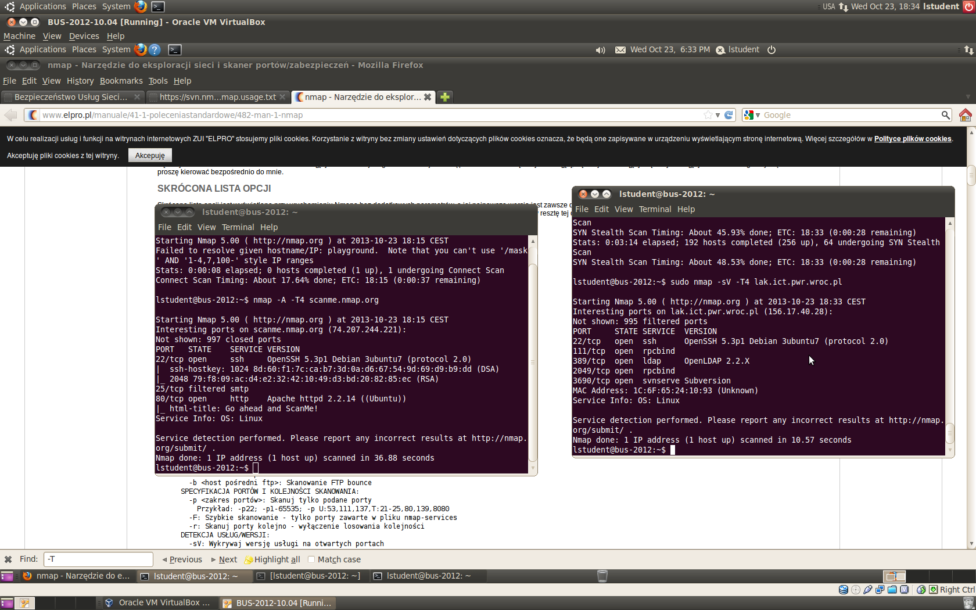Reload the page with refresh icon
This screenshot has height=610, width=976.
[729, 115]
